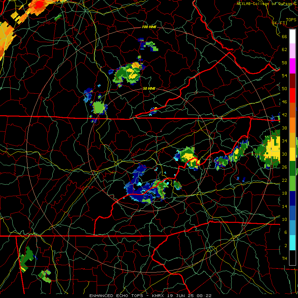Click the legend value "46"
Viewport: 298px width, 298px height.
pyautogui.click(x=284, y=102)
